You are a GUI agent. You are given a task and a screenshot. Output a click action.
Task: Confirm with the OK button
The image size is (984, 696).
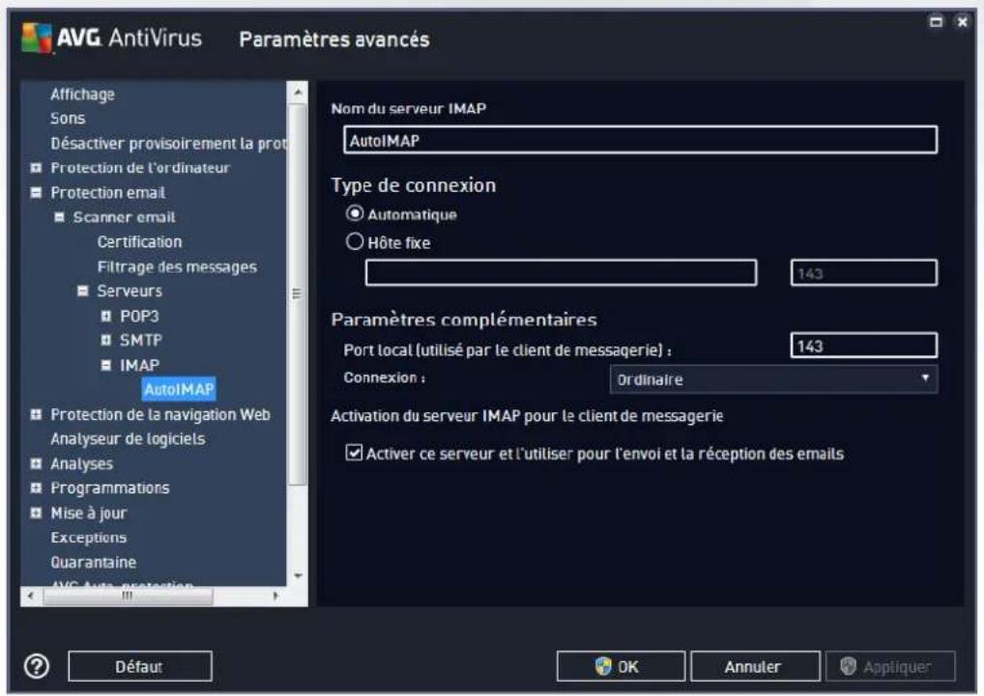(621, 666)
